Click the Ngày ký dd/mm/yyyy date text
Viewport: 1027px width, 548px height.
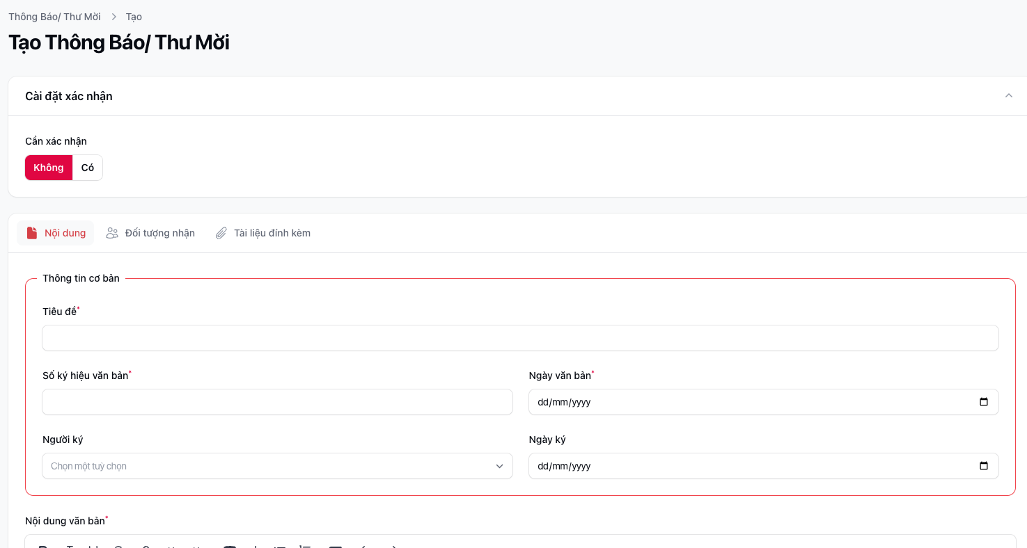(565, 466)
